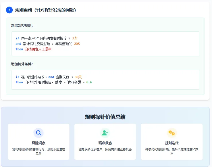Click the label 增加例外条件:
The image size is (212, 167).
click(x=22, y=64)
